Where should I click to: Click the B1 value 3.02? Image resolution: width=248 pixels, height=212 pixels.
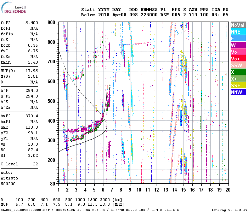pos(33,155)
